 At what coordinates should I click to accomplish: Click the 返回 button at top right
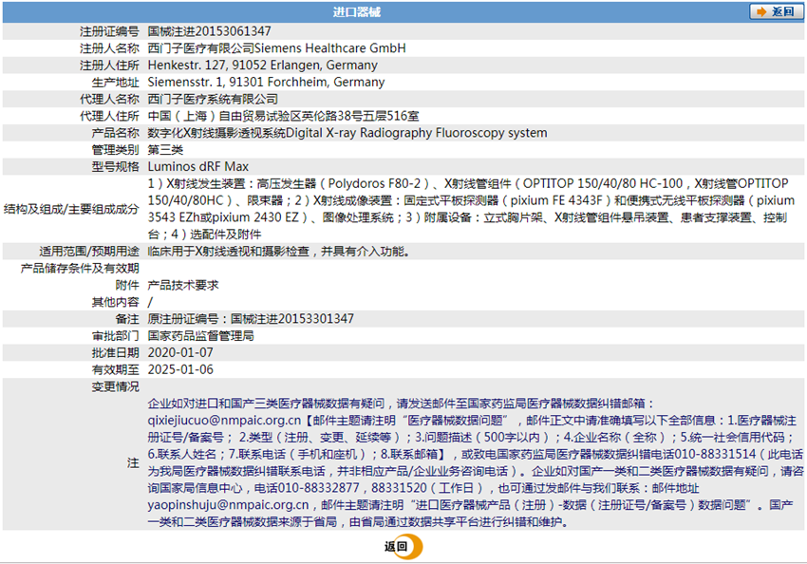776,11
